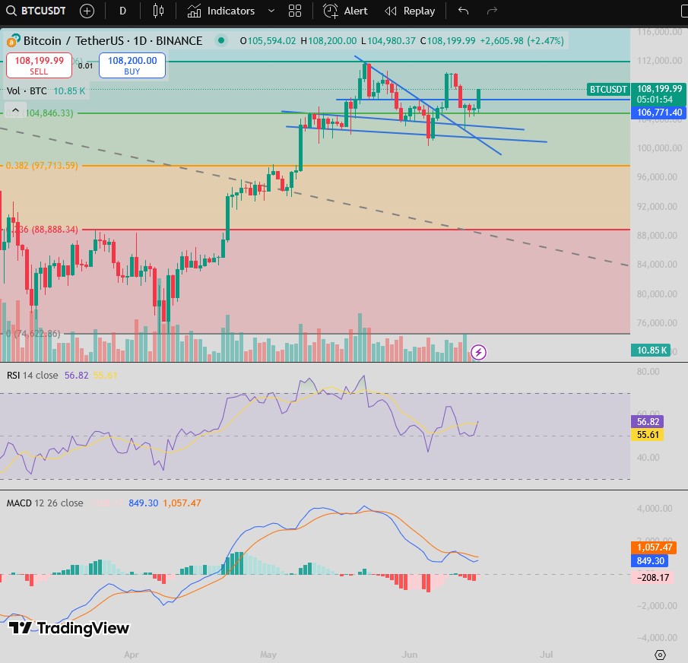Click the 108,199.99 SELL button
The image size is (688, 663).
tap(39, 65)
